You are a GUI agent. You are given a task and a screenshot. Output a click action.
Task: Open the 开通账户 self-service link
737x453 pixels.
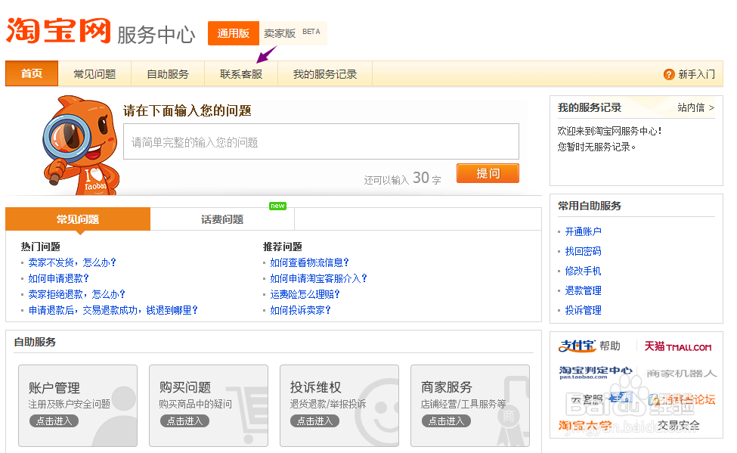583,231
